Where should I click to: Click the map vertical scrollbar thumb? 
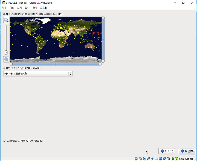103,40
